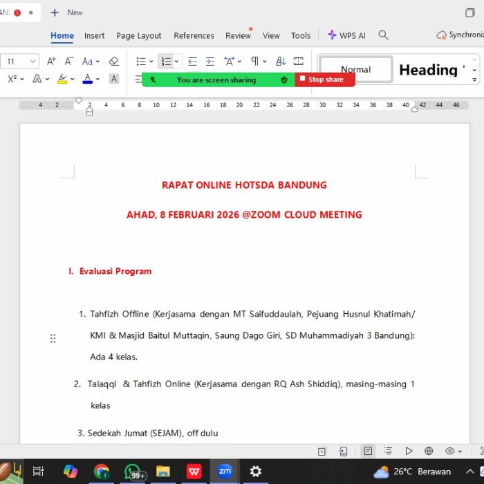Screen dimensions: 484x484
Task: Open the page history icon in status bar
Action: (x=322, y=452)
